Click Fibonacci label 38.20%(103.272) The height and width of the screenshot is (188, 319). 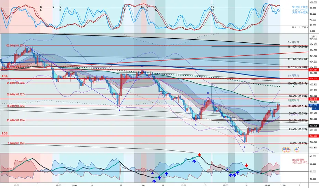click(x=298, y=120)
